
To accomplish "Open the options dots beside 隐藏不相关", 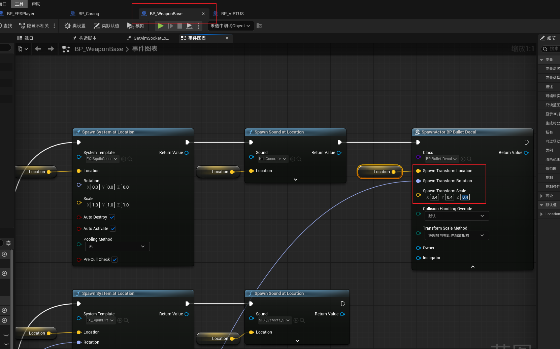I will pyautogui.click(x=54, y=26).
